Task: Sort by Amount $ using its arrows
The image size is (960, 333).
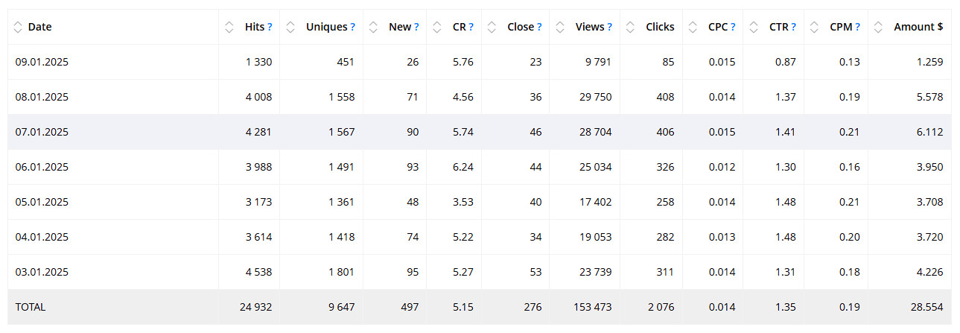Action: pyautogui.click(x=879, y=27)
